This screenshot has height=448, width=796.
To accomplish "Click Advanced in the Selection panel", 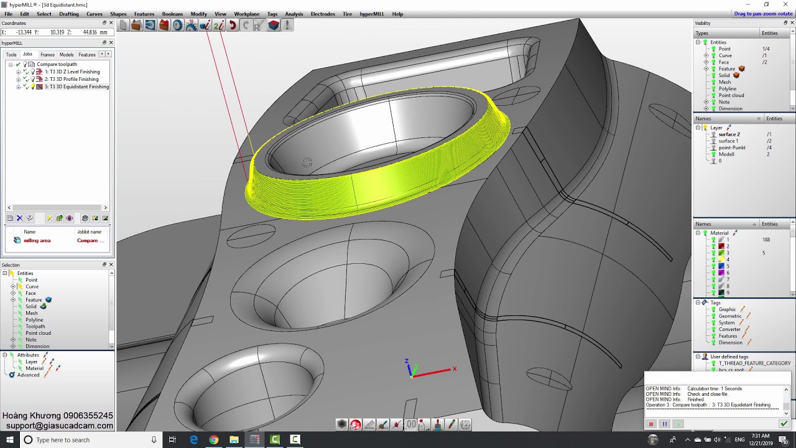I will (x=28, y=375).
